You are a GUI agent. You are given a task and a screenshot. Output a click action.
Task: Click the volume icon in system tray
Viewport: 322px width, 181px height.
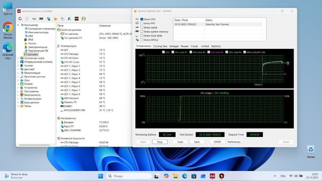(296, 176)
